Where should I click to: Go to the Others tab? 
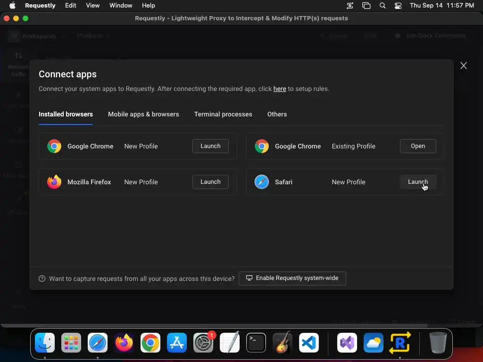(x=277, y=114)
